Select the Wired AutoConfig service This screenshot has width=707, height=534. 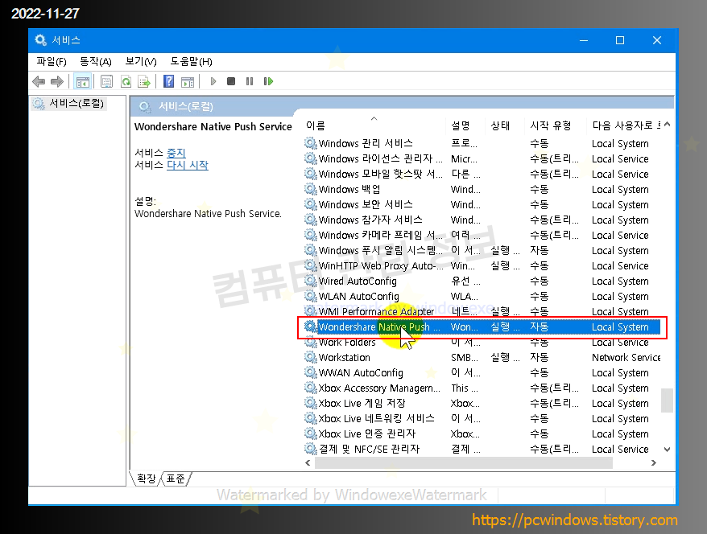click(482, 281)
